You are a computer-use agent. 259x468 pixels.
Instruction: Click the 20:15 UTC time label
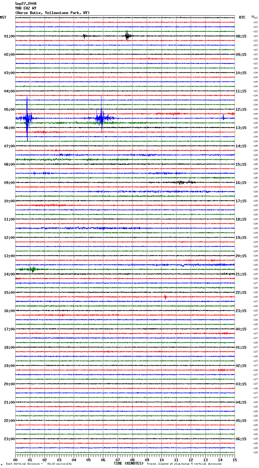click(241, 256)
